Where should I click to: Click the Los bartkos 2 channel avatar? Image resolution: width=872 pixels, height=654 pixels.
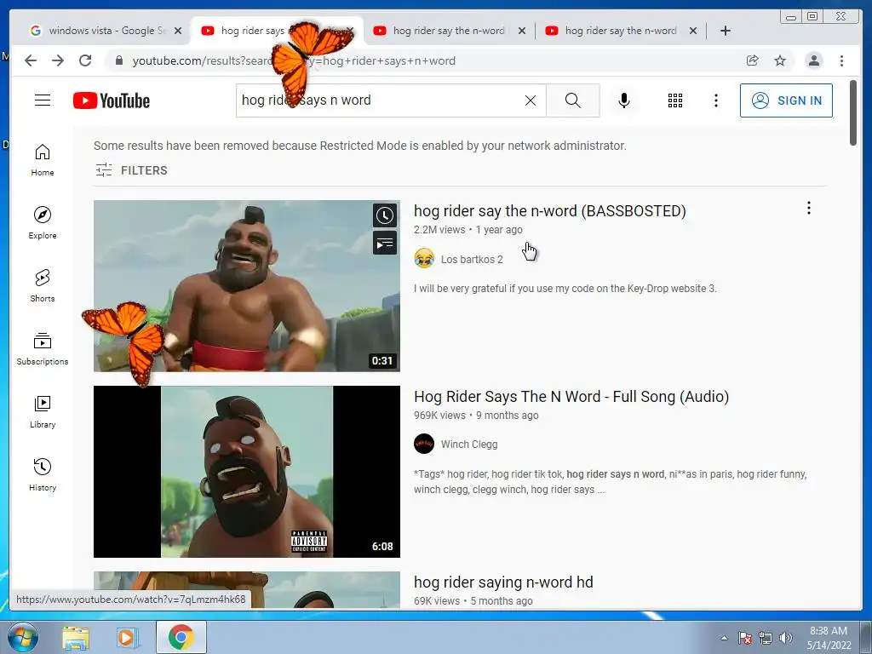424,259
